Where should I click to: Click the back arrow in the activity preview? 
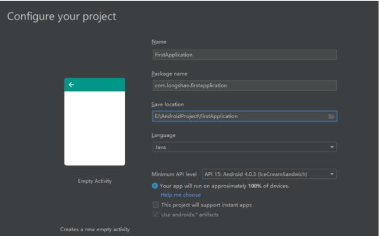tap(71, 85)
